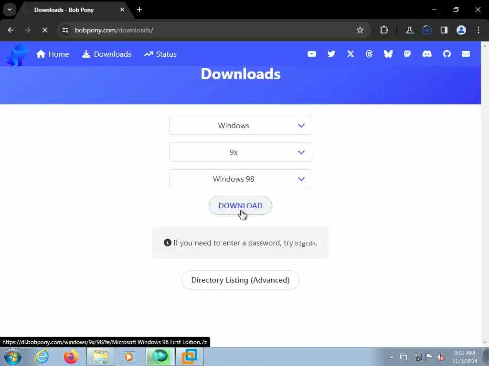This screenshot has width=489, height=366.
Task: View site information icon in address bar
Action: point(65,30)
